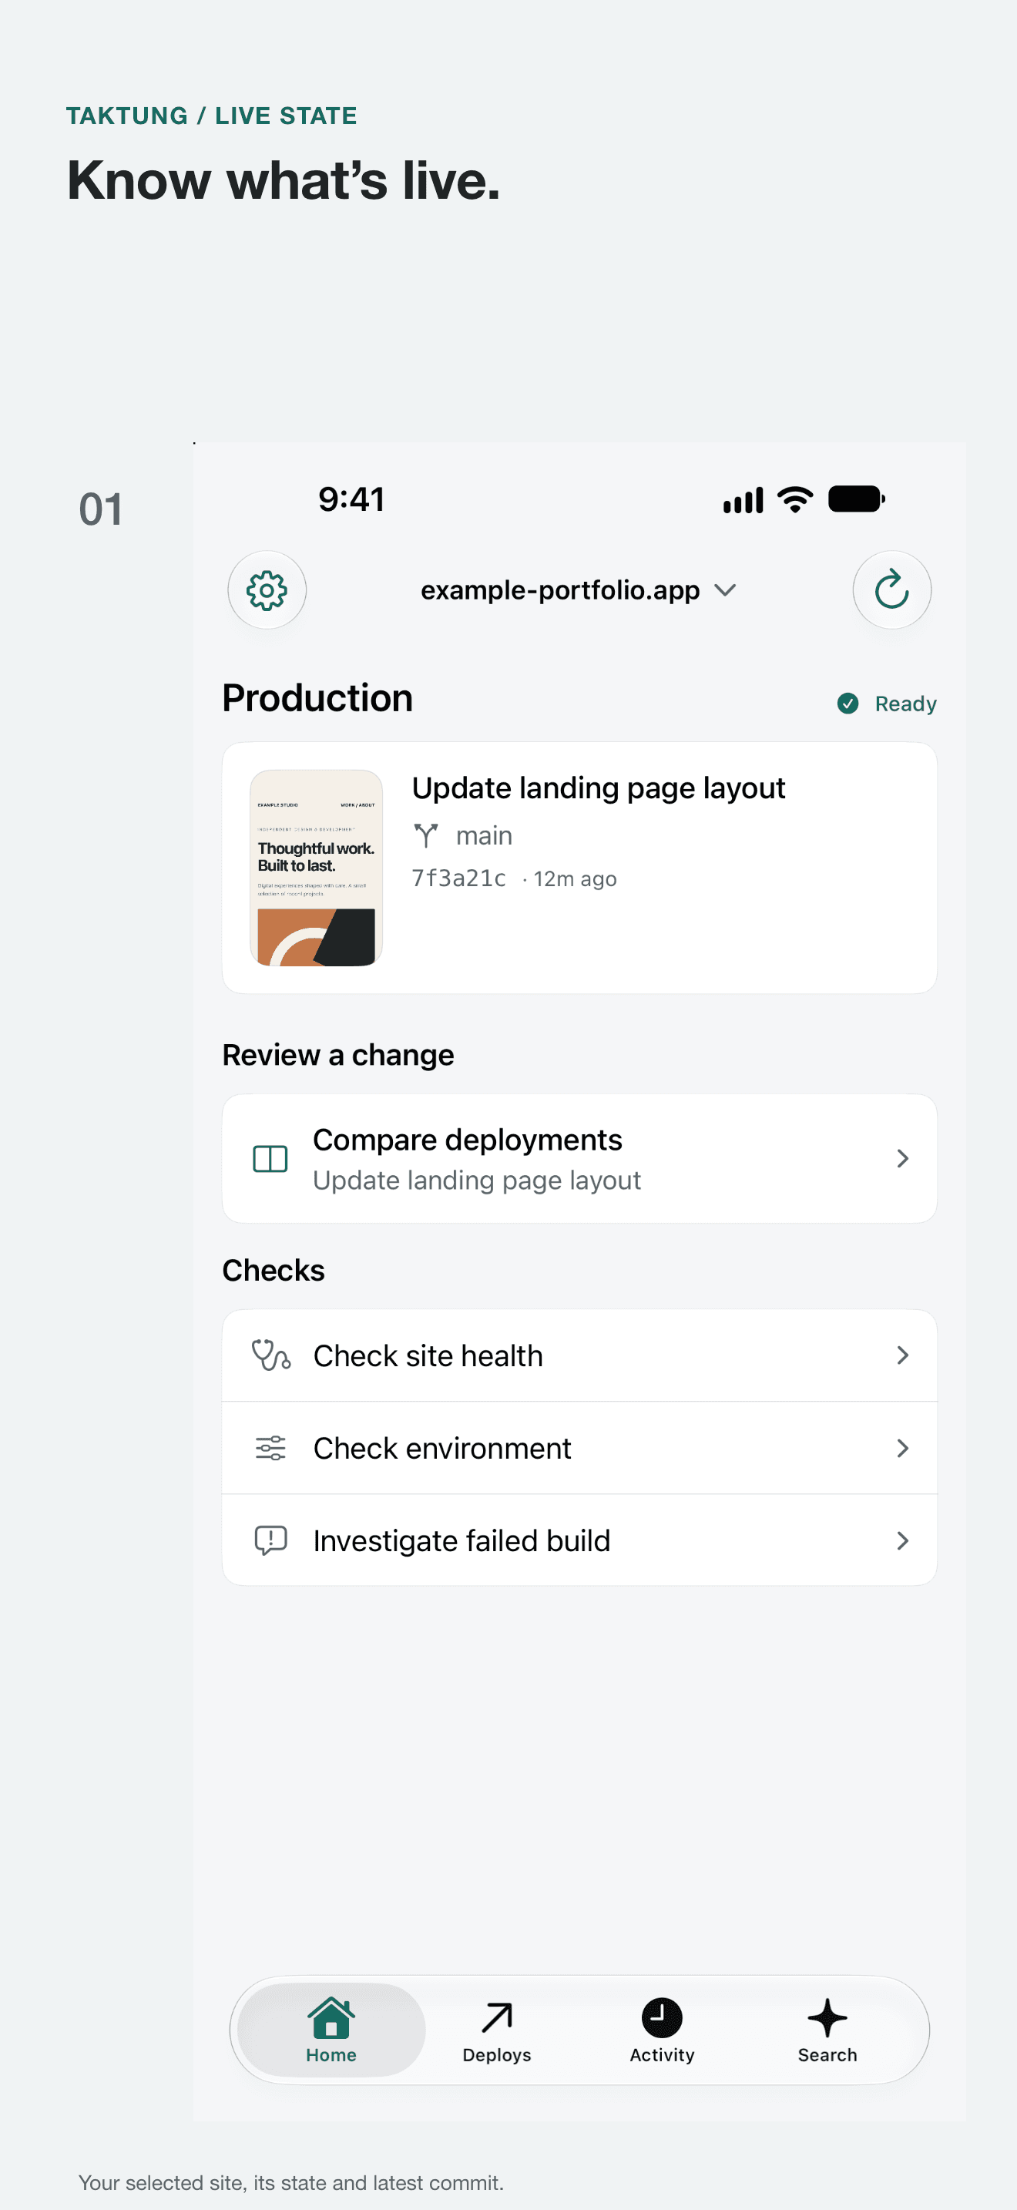Open settings via the gear icon
This screenshot has width=1017, height=2210.
click(267, 590)
